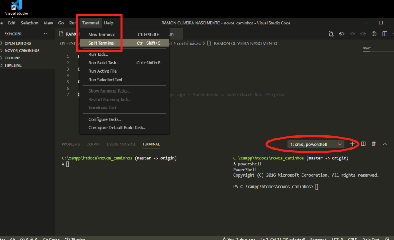
Task: Open the Terminal menu
Action: 90,23
